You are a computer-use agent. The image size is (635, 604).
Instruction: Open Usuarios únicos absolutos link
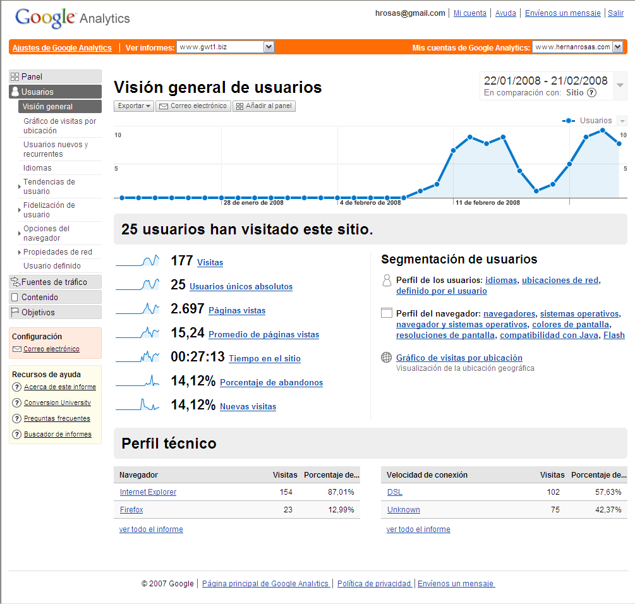coord(241,286)
